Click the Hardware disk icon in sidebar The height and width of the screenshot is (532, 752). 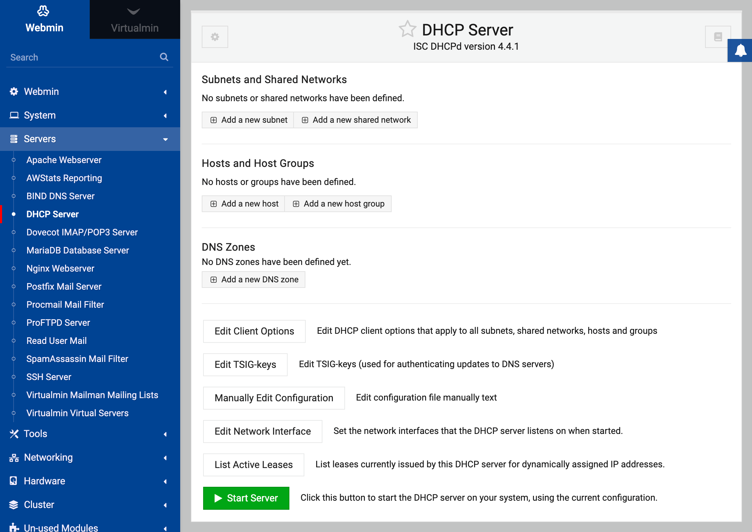(x=14, y=481)
